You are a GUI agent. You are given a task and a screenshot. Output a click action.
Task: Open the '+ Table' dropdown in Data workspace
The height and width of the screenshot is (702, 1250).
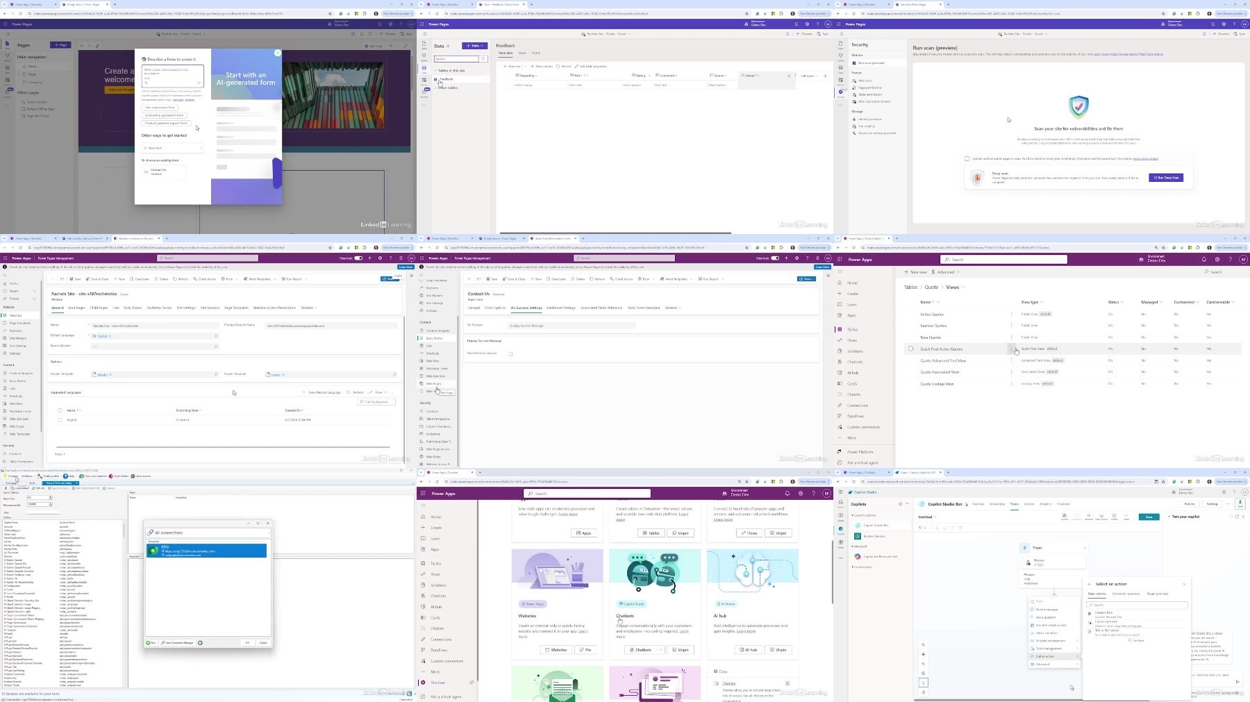475,46
